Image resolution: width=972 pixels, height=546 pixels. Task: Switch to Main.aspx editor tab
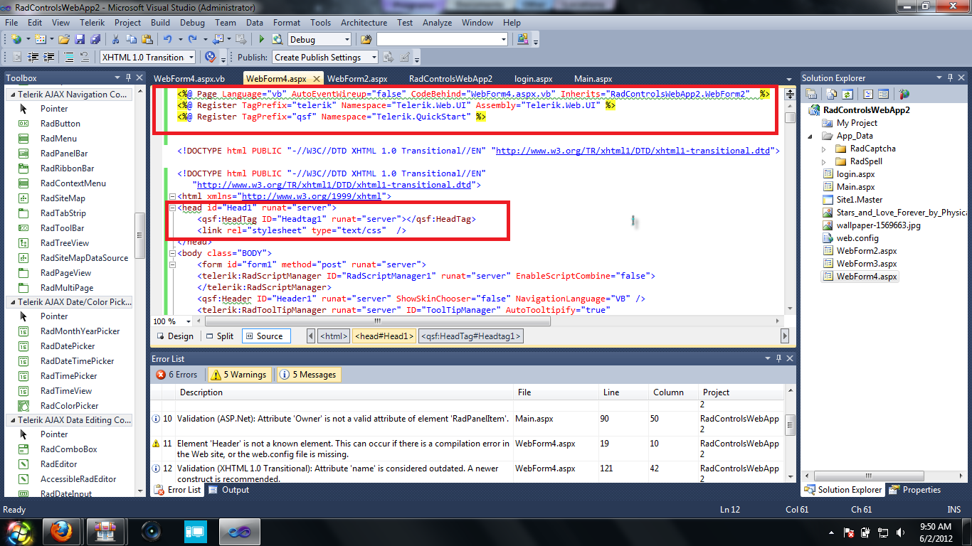click(x=593, y=79)
